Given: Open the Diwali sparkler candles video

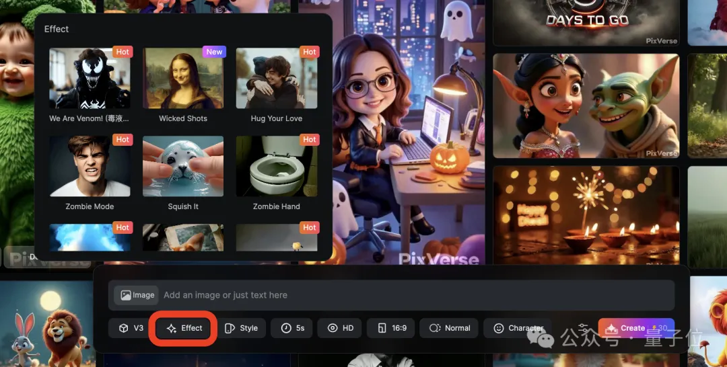Looking at the screenshot, I should pos(586,215).
